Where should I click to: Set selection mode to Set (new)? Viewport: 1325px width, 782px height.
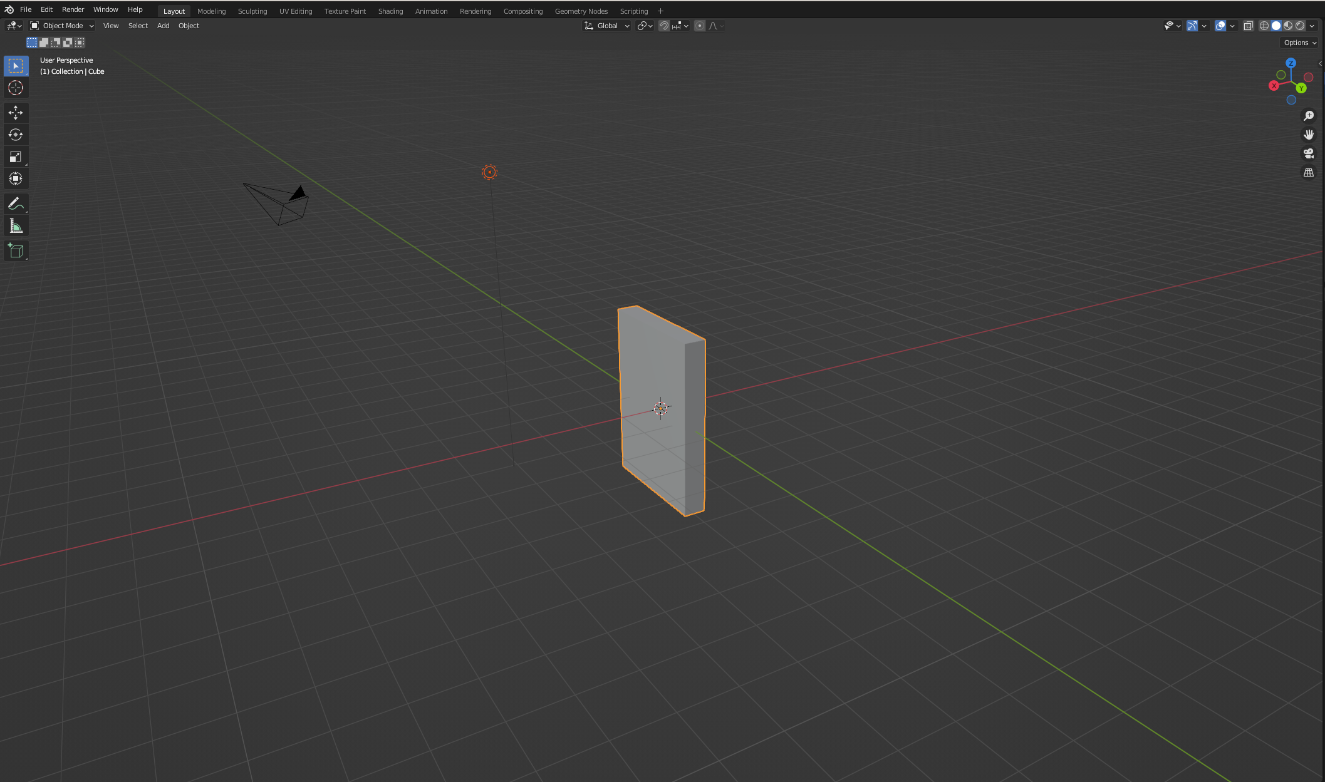click(x=32, y=43)
